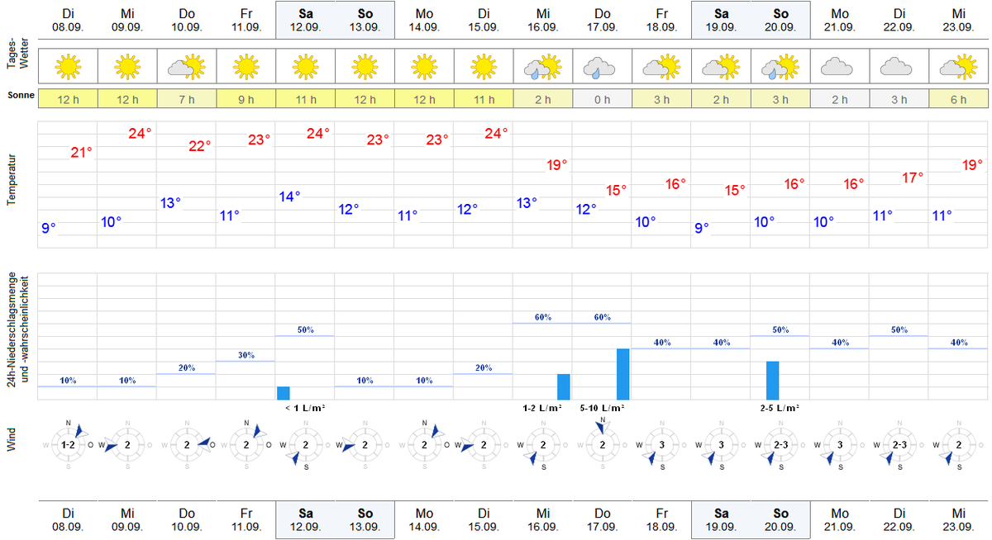Click the partly cloudy icon for Sa 19.09.
Image resolution: width=992 pixels, height=540 pixels.
pos(721,66)
